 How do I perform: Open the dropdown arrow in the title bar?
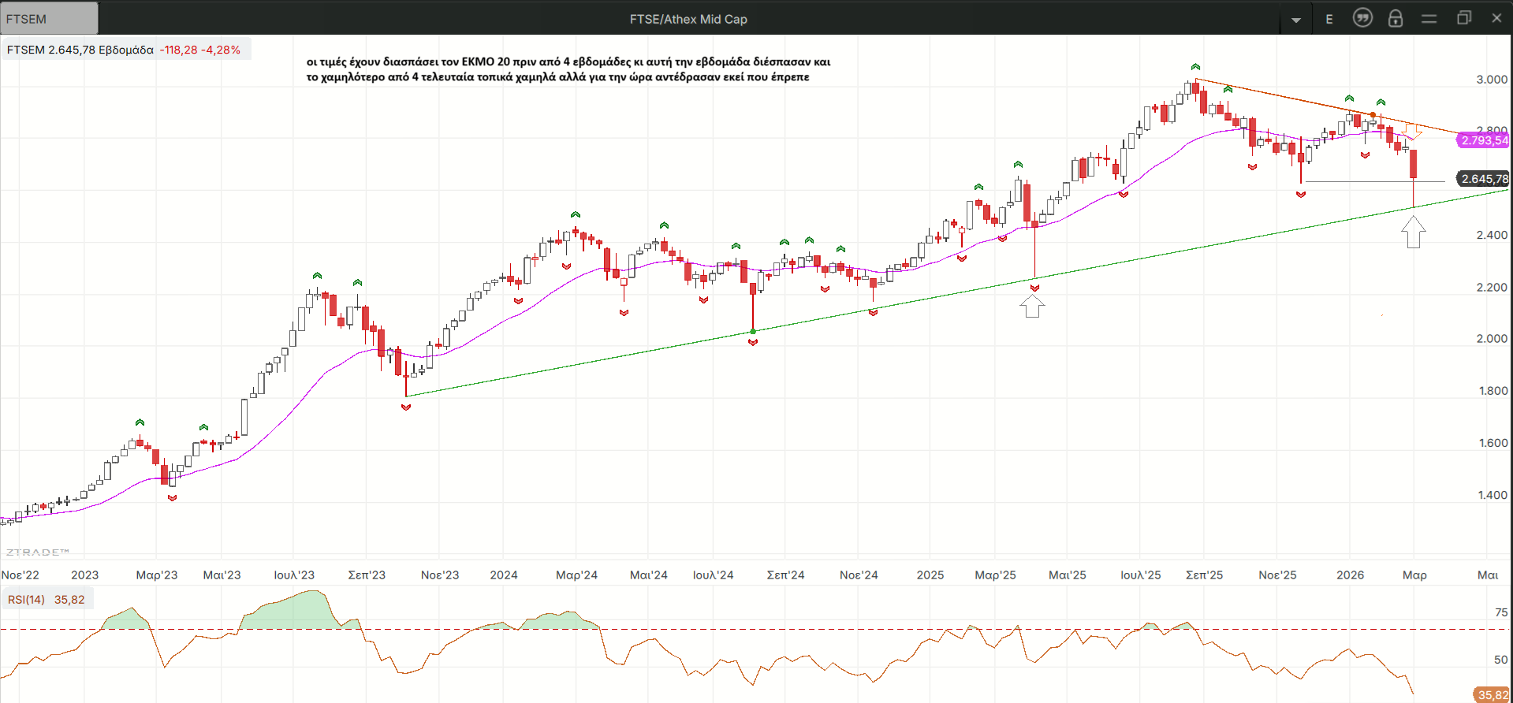tap(1296, 20)
